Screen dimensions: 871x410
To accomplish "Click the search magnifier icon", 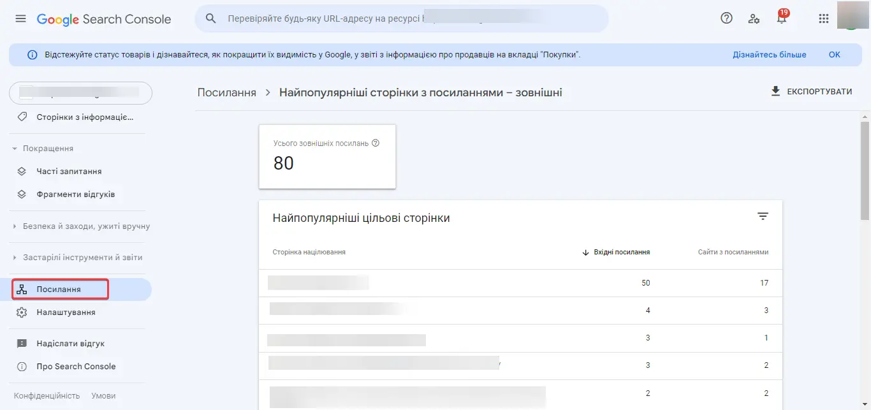I will (210, 18).
